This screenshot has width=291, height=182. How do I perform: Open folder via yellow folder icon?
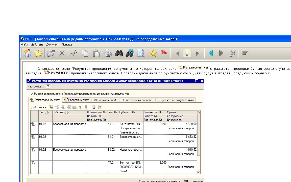(38, 53)
